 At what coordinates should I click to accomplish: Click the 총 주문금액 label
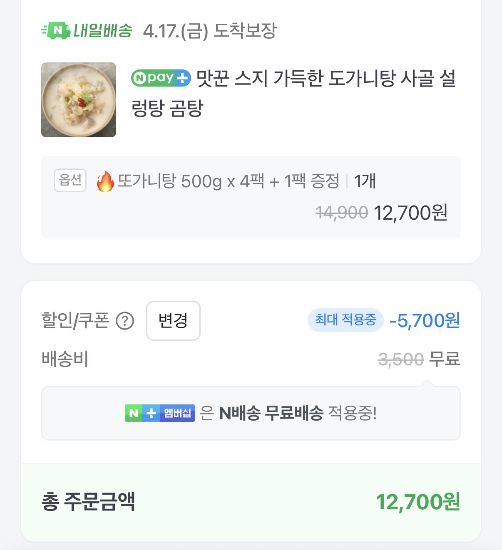(88, 502)
